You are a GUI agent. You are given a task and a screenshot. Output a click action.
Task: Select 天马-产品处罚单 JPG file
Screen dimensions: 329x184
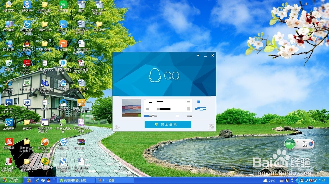point(81,125)
